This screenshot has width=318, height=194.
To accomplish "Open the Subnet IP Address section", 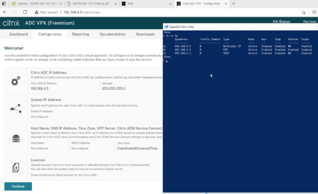I will 83,108.
